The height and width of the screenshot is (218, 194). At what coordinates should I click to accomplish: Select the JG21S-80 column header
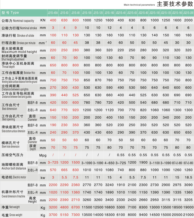tap(143, 13)
